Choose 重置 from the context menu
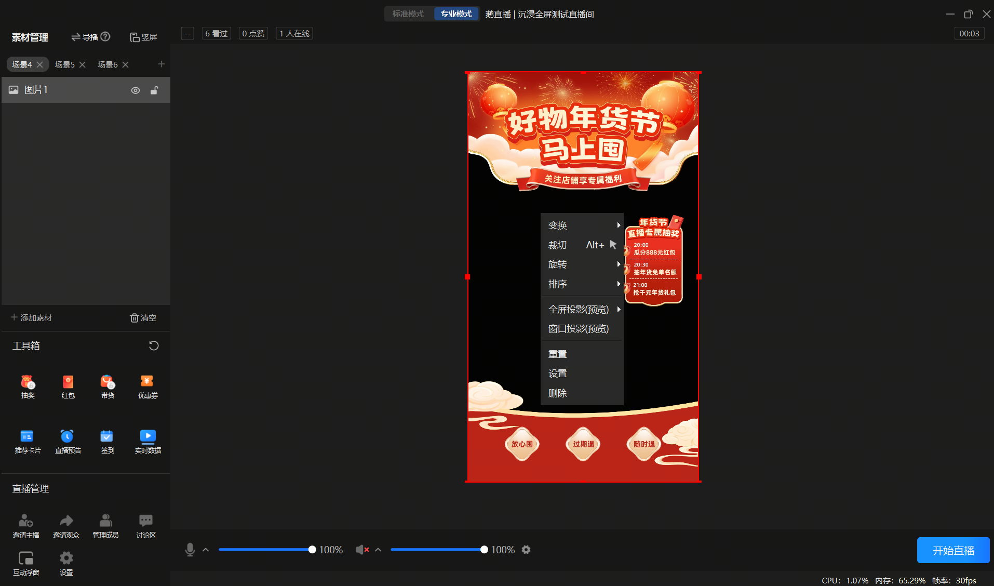 (x=582, y=354)
